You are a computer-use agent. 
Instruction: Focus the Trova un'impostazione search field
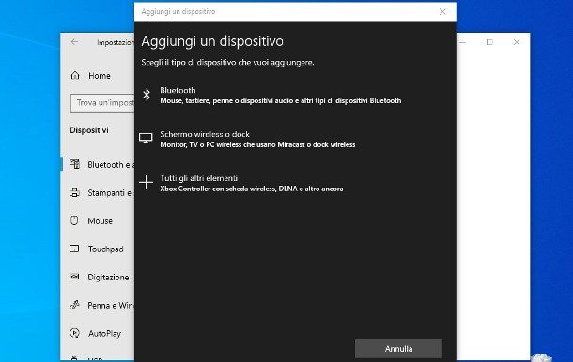(x=102, y=103)
